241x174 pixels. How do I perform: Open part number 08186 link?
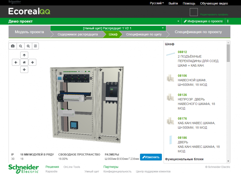point(182,138)
